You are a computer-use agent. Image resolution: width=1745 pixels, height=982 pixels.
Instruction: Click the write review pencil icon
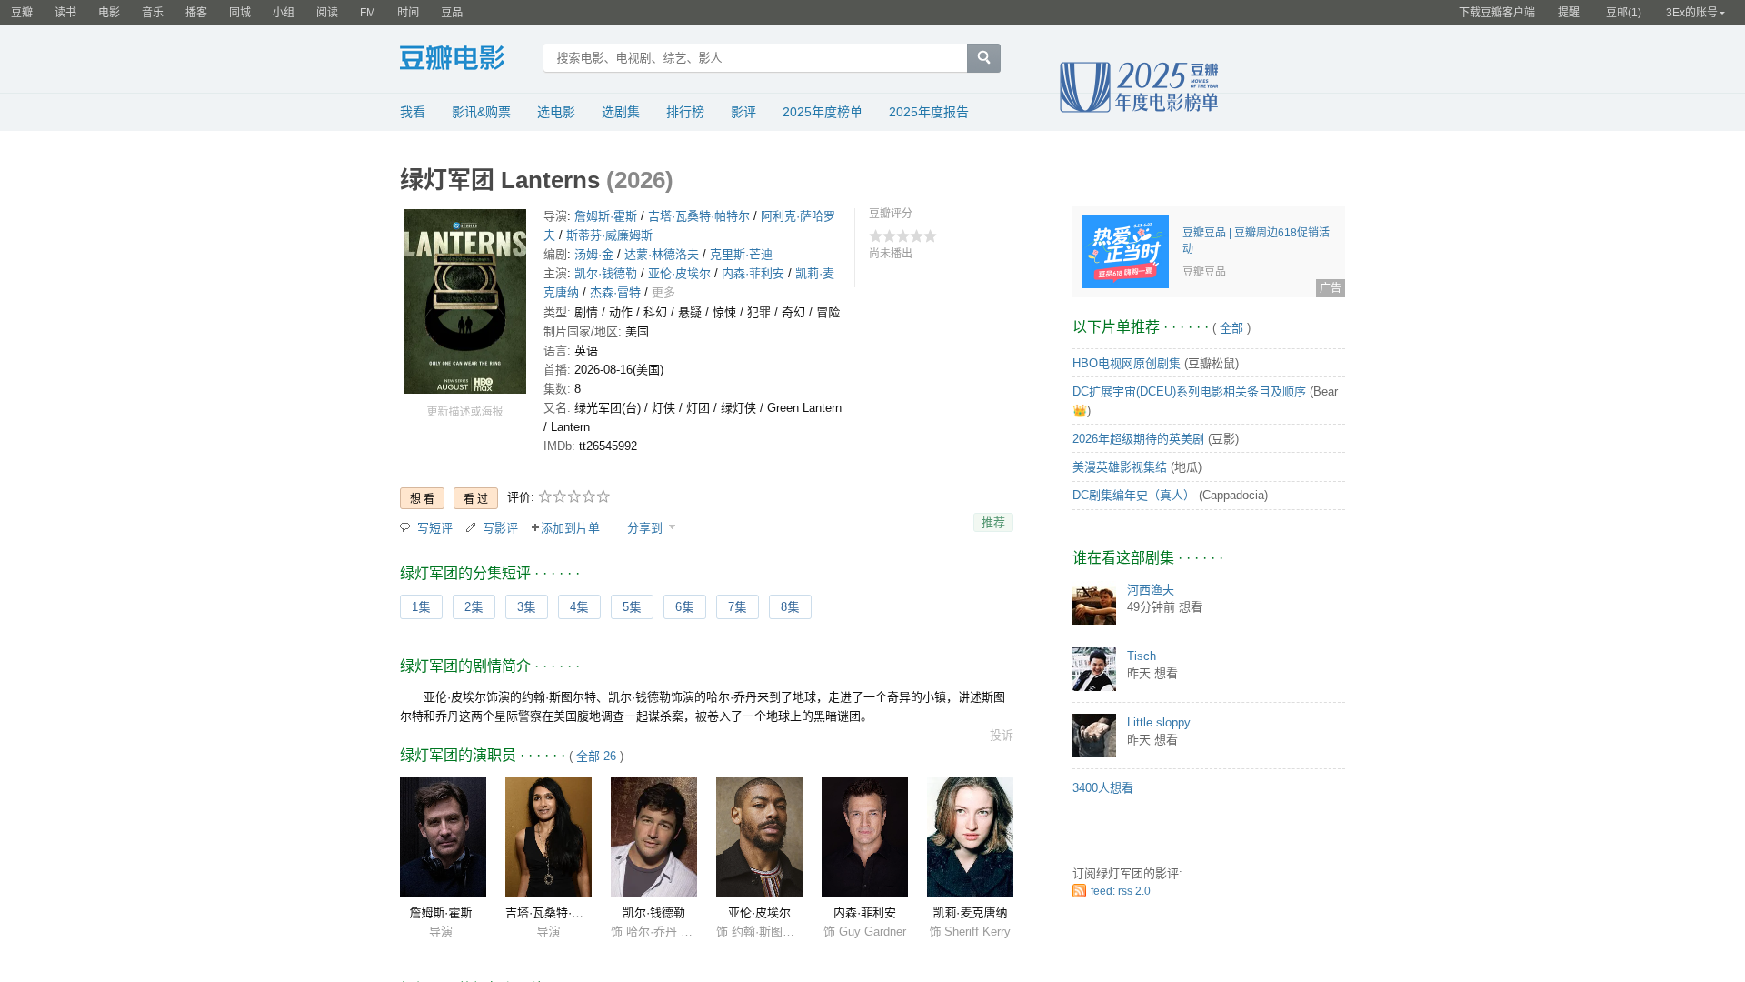[471, 527]
